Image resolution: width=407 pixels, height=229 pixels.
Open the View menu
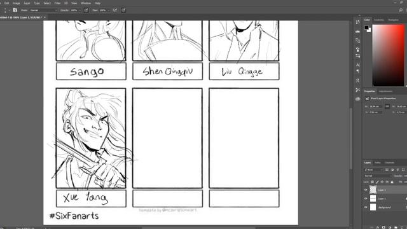point(74,3)
